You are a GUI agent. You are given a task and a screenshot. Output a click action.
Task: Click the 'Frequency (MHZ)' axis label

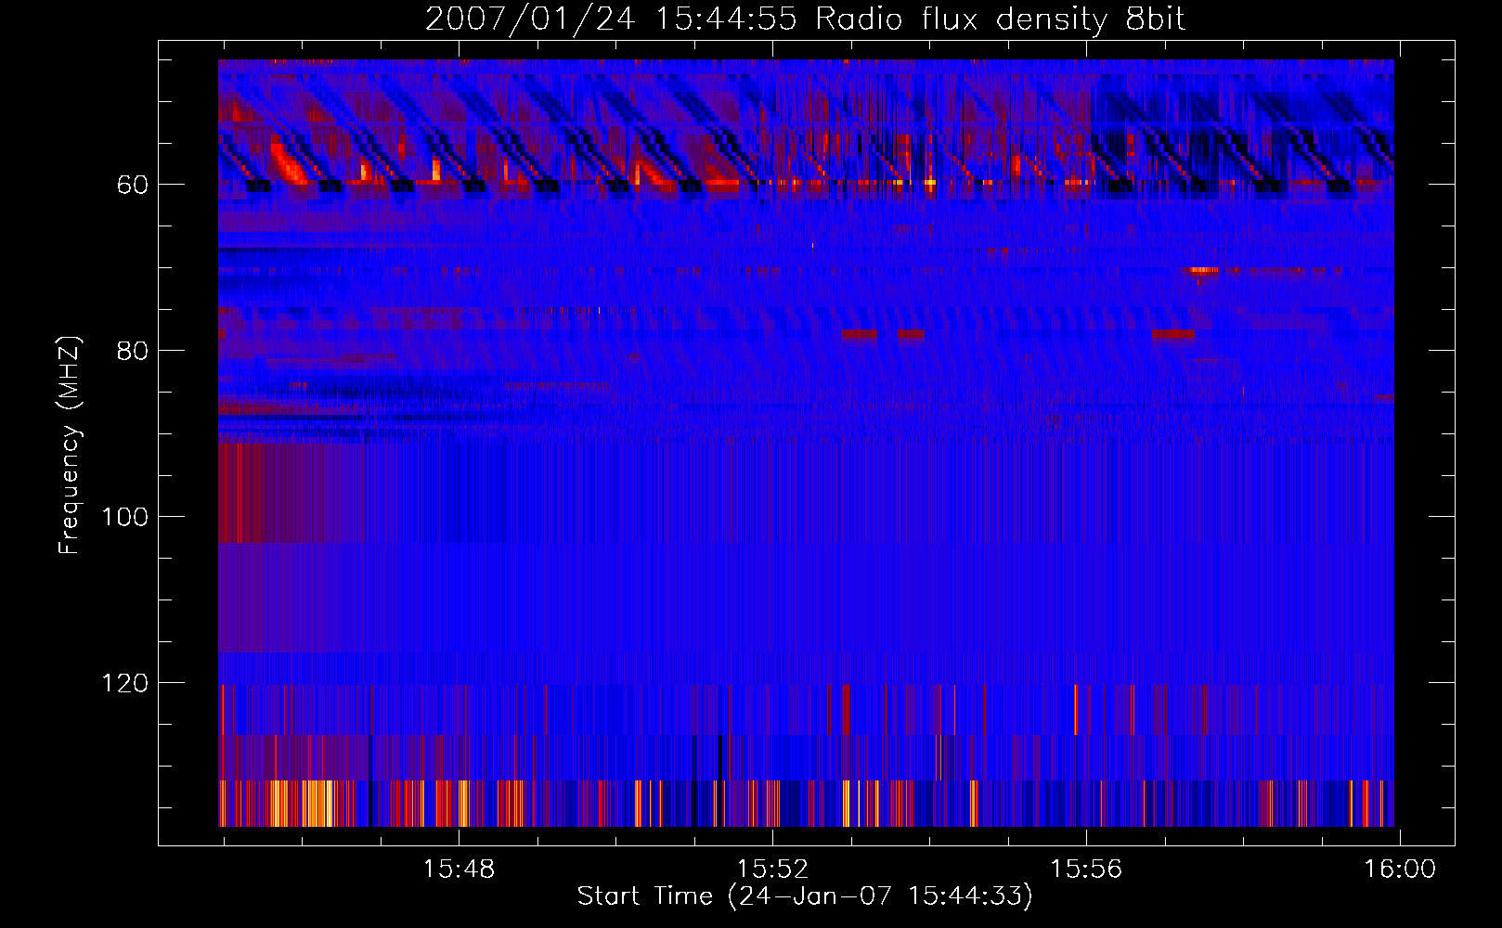coord(70,445)
